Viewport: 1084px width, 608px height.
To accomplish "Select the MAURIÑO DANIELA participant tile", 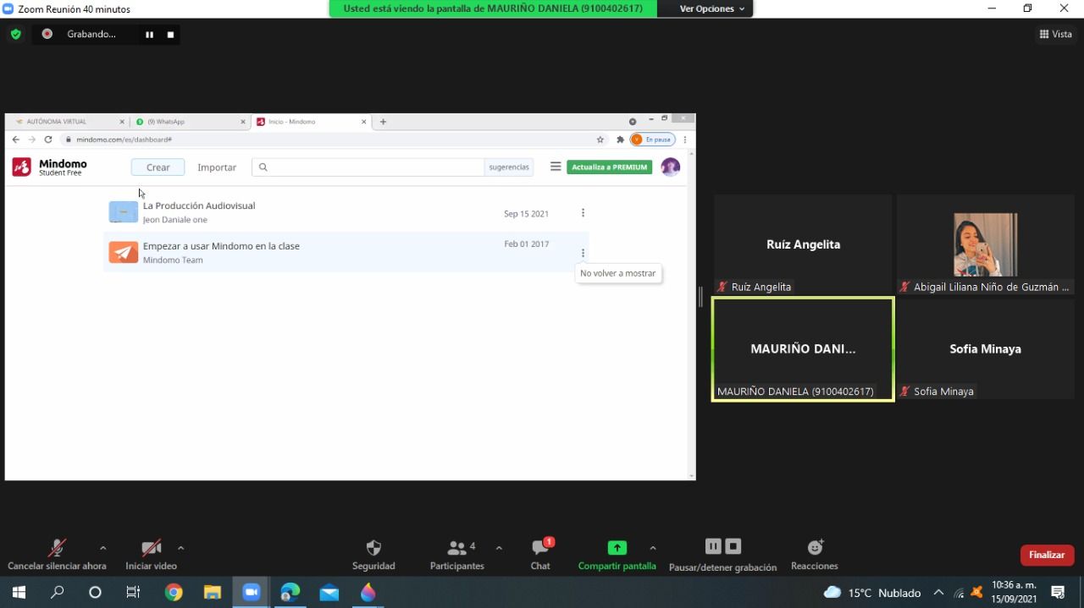I will point(803,348).
